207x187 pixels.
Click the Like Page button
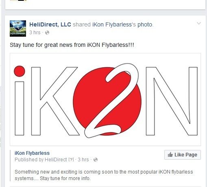coord(183,155)
